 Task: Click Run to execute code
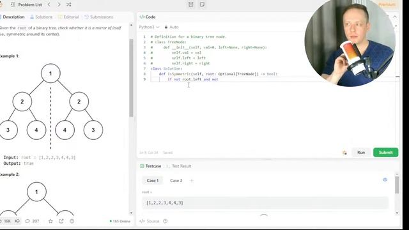(x=361, y=153)
